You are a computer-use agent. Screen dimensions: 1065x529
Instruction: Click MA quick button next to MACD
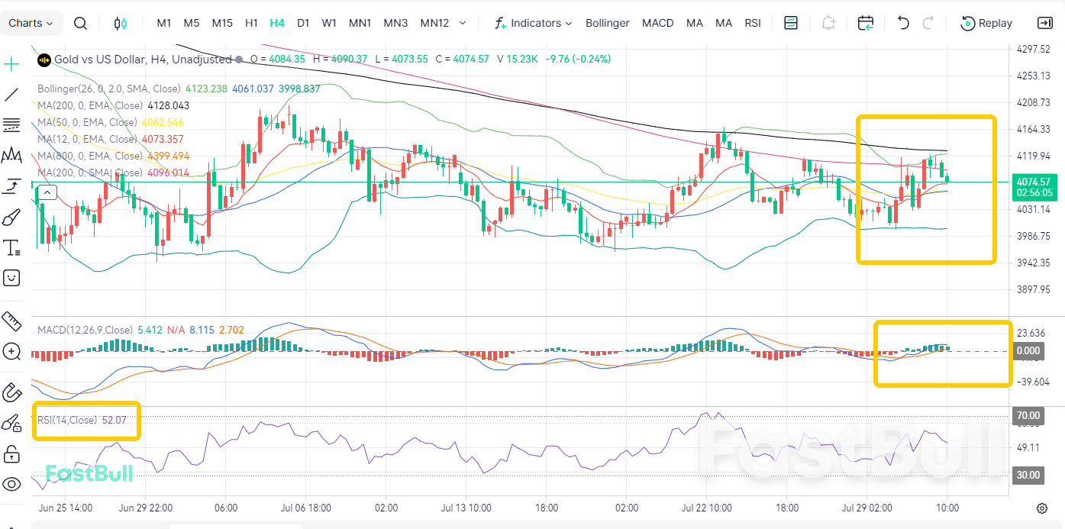tap(694, 23)
